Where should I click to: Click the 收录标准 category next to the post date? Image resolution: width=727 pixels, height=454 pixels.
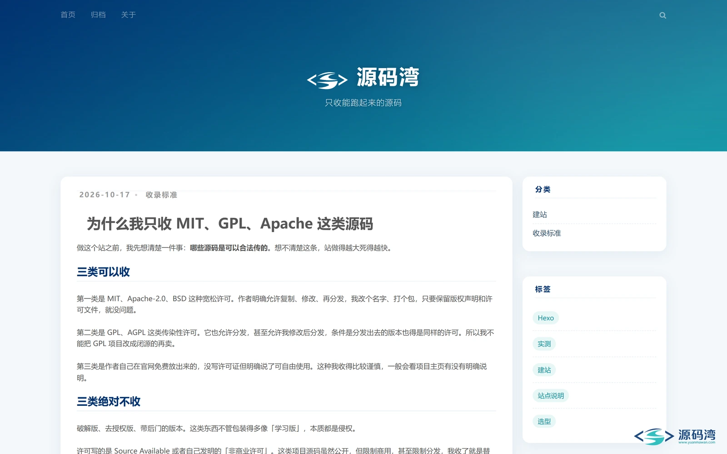(161, 195)
